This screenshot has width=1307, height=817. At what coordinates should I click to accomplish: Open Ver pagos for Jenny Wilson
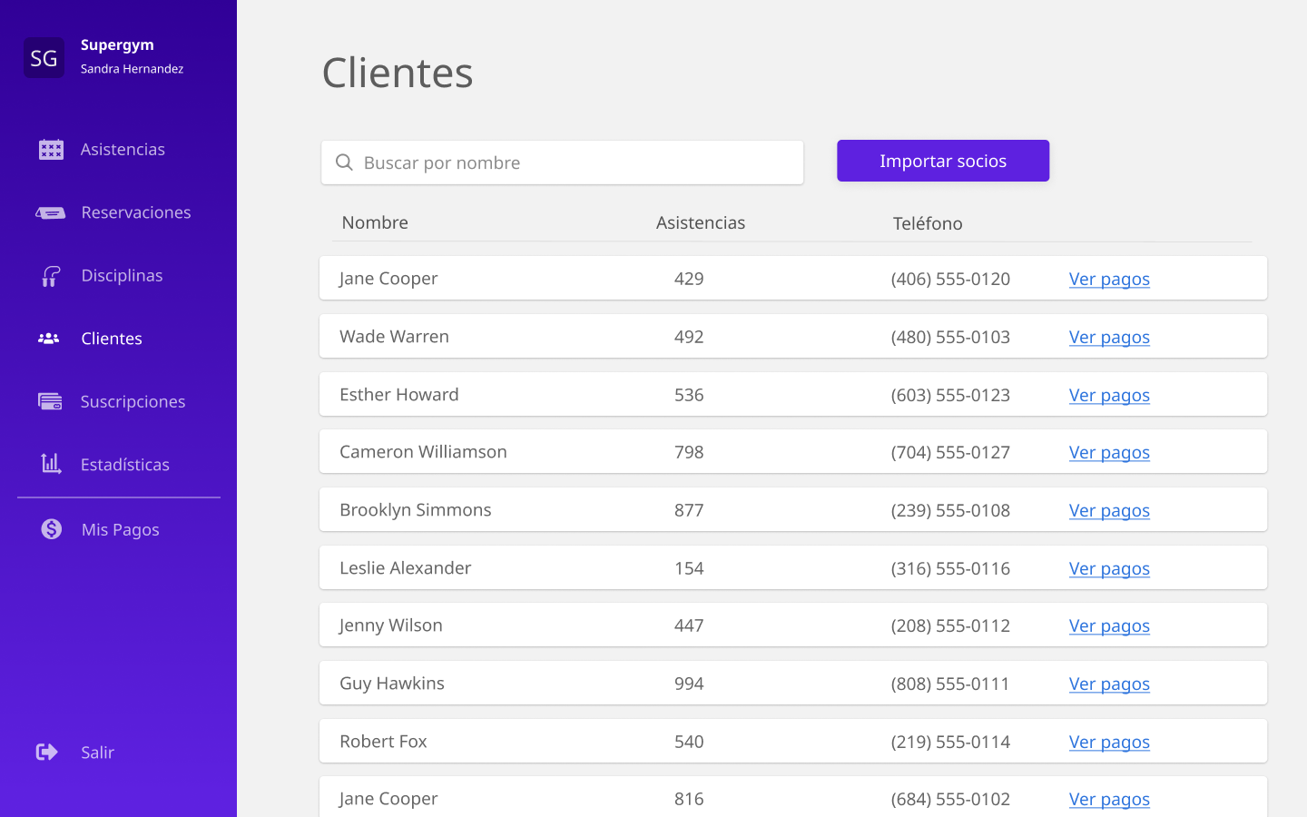point(1109,625)
